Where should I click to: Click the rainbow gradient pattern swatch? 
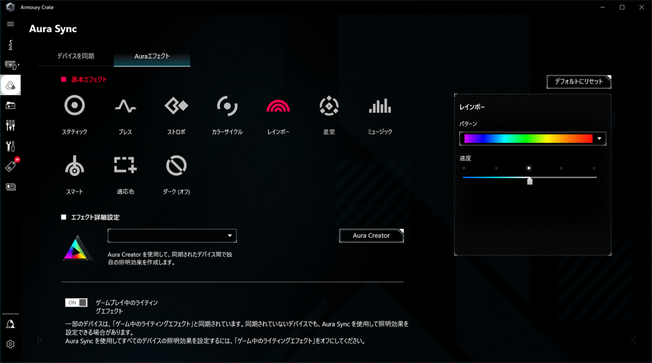(528, 138)
